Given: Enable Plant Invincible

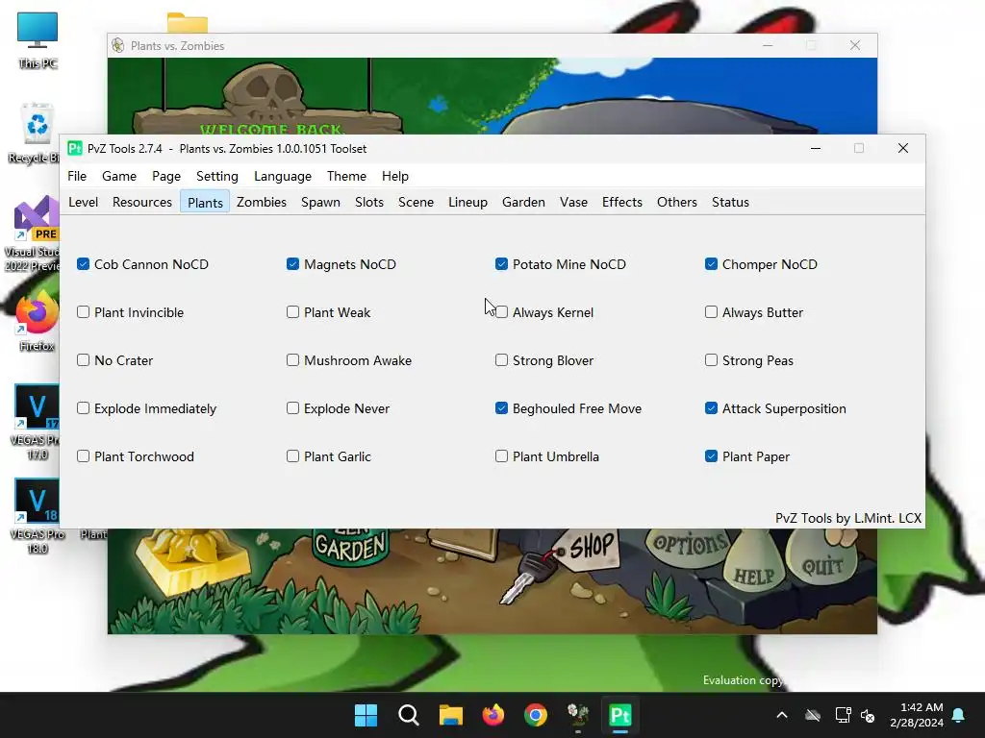Looking at the screenshot, I should (83, 312).
